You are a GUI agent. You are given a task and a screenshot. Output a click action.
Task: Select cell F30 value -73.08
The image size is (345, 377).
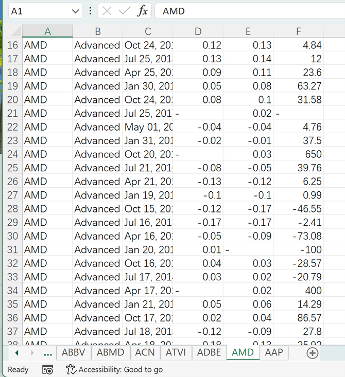(x=298, y=236)
